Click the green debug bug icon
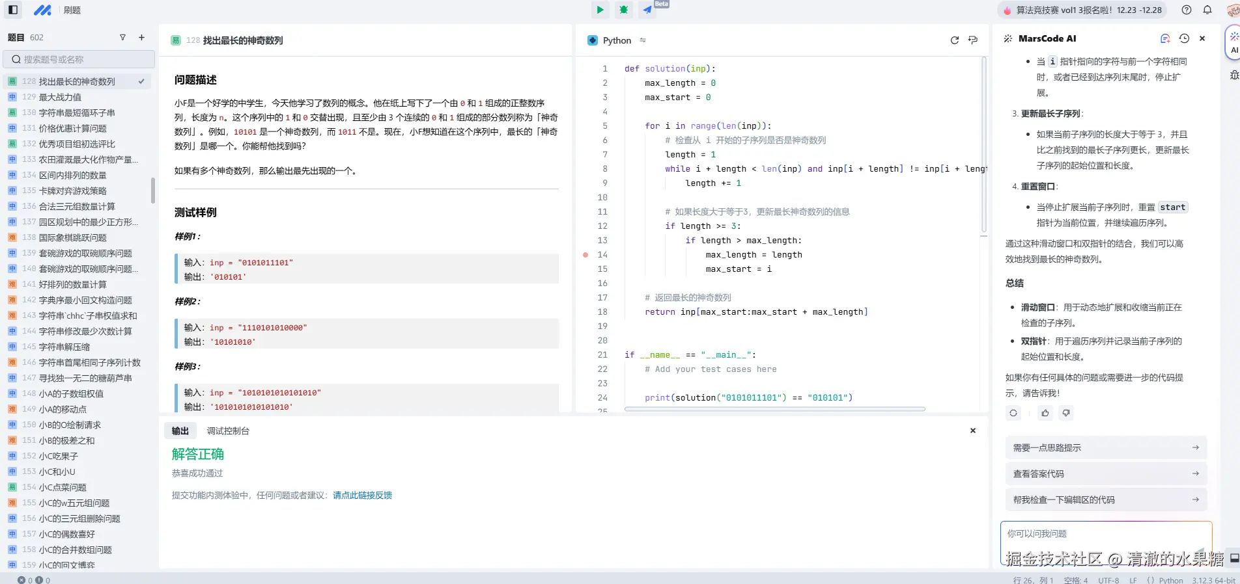The image size is (1240, 584). coord(624,10)
